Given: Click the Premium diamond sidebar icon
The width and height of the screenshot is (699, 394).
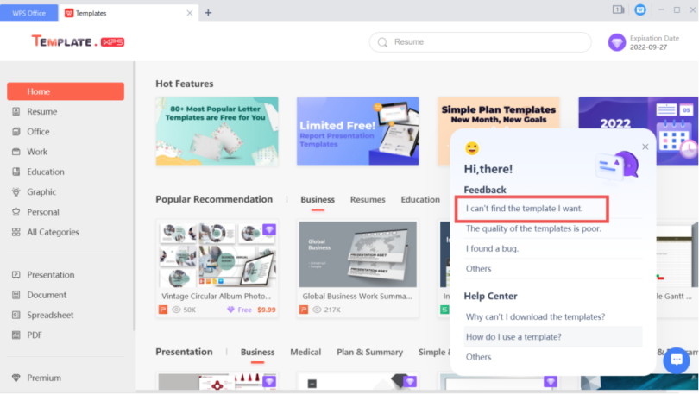Looking at the screenshot, I should pos(16,378).
